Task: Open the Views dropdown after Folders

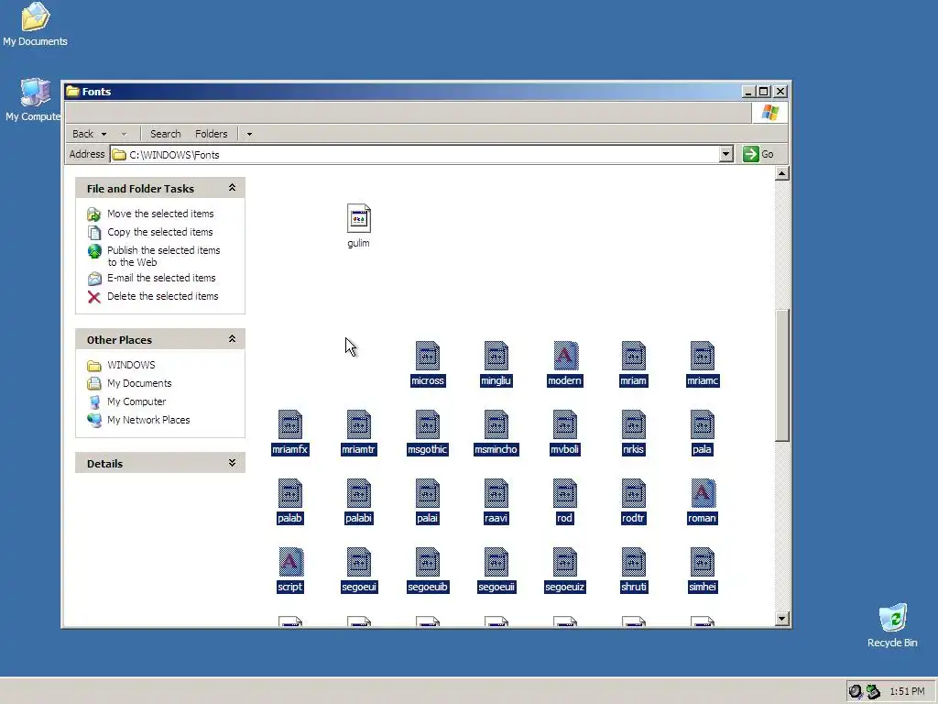Action: [x=249, y=134]
